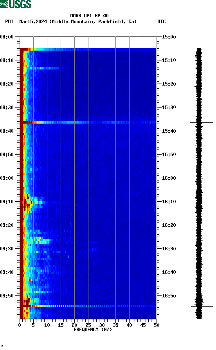Click the 16:40 UTC time label

pyautogui.click(x=169, y=272)
